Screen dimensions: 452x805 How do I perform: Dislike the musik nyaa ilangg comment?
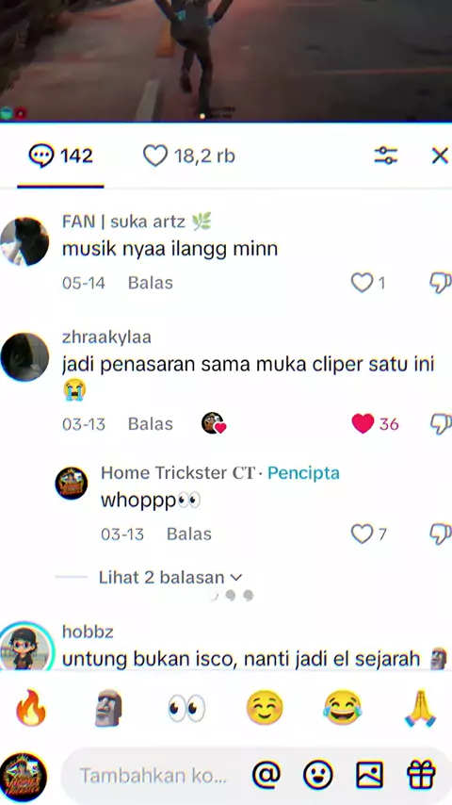(440, 283)
